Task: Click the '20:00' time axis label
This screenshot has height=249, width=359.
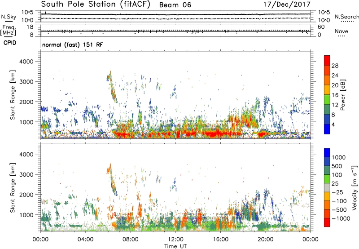Action: [x=266, y=240]
